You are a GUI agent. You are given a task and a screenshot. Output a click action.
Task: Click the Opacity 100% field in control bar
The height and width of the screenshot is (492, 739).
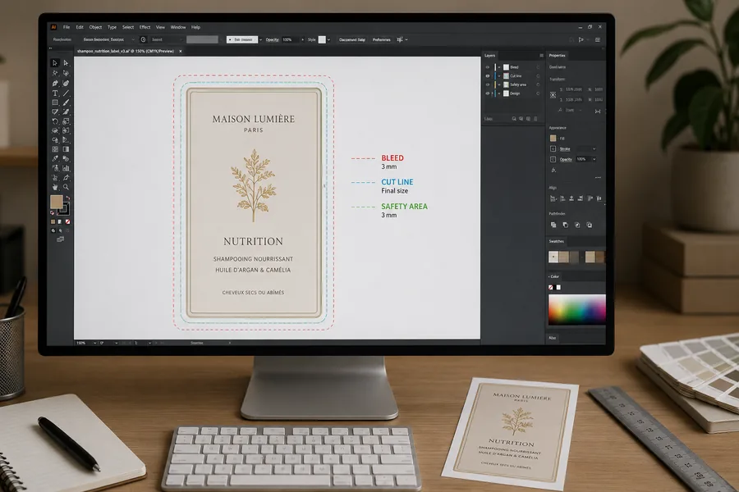pos(291,40)
